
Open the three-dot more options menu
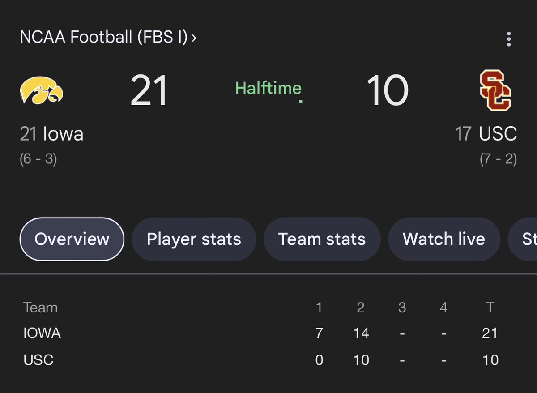[508, 39]
